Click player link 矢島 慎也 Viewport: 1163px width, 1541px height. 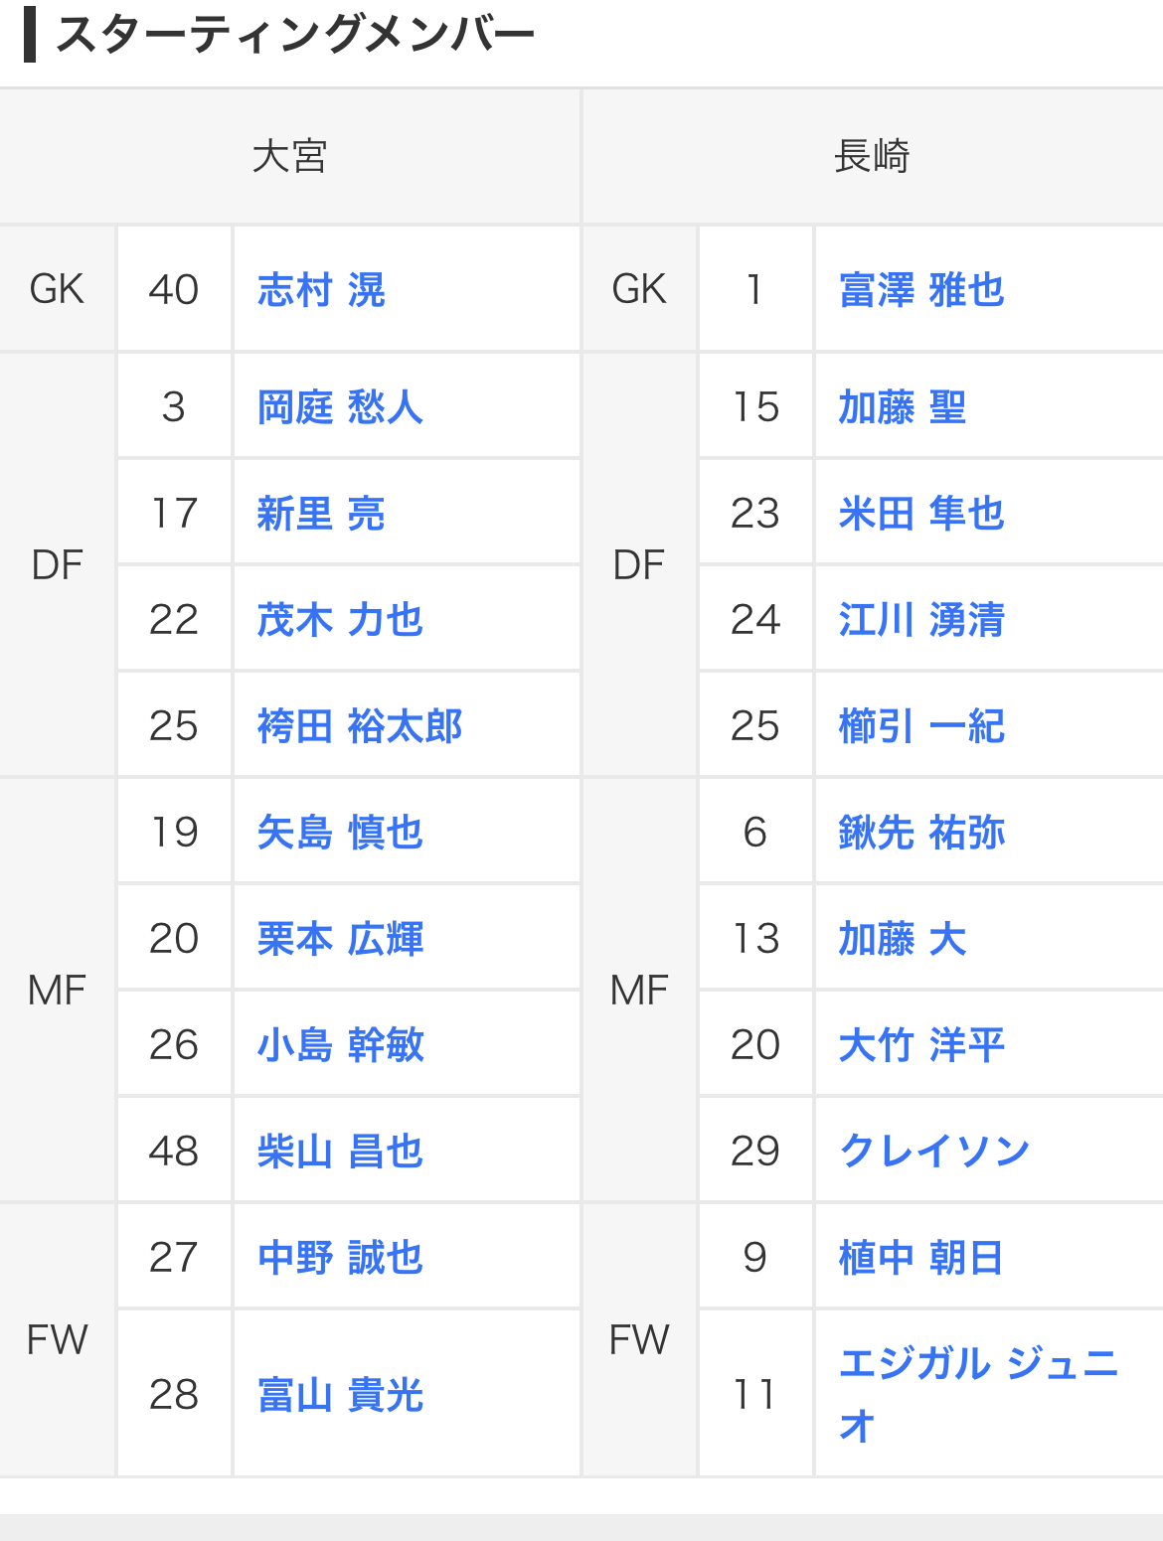[340, 833]
